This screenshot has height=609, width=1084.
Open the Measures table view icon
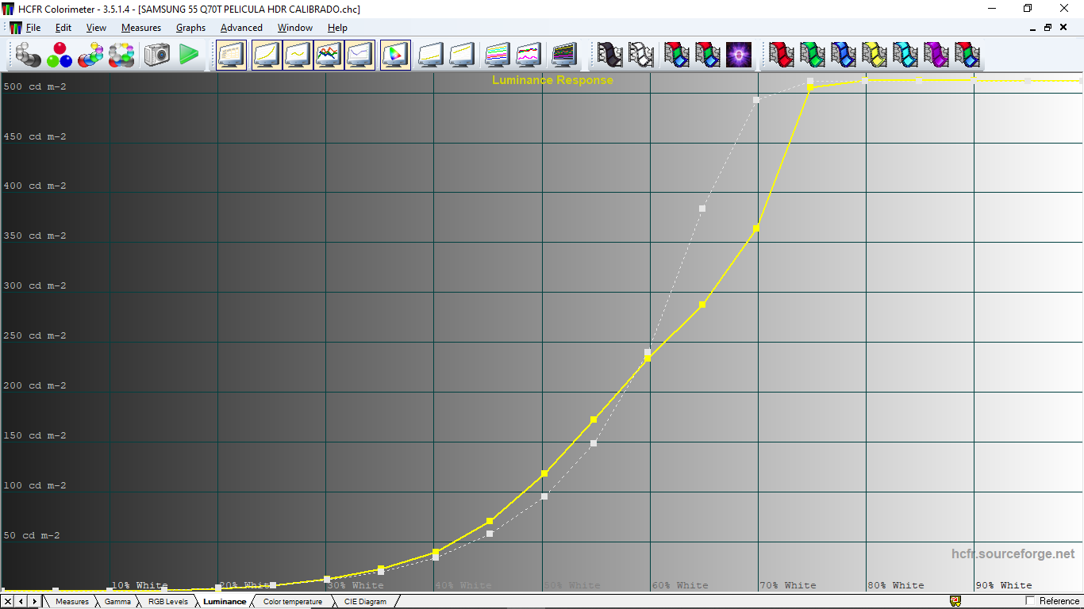click(232, 55)
